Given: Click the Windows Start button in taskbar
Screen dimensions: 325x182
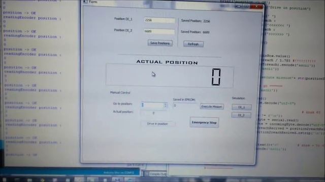Looking at the screenshot, I should (4, 180).
